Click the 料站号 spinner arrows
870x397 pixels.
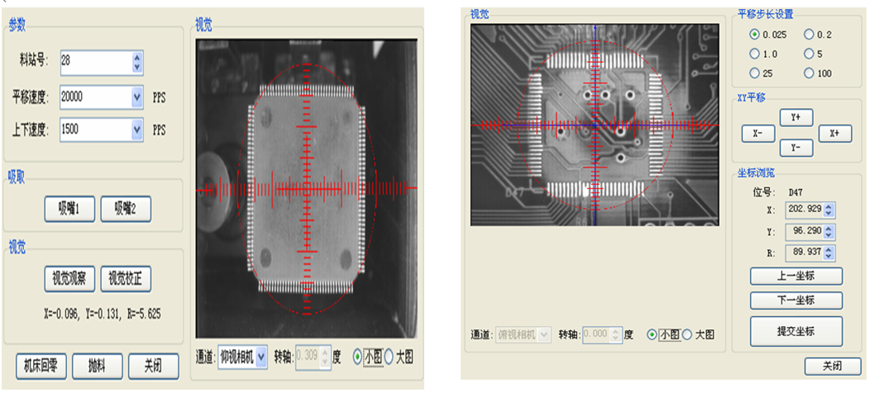tap(137, 62)
